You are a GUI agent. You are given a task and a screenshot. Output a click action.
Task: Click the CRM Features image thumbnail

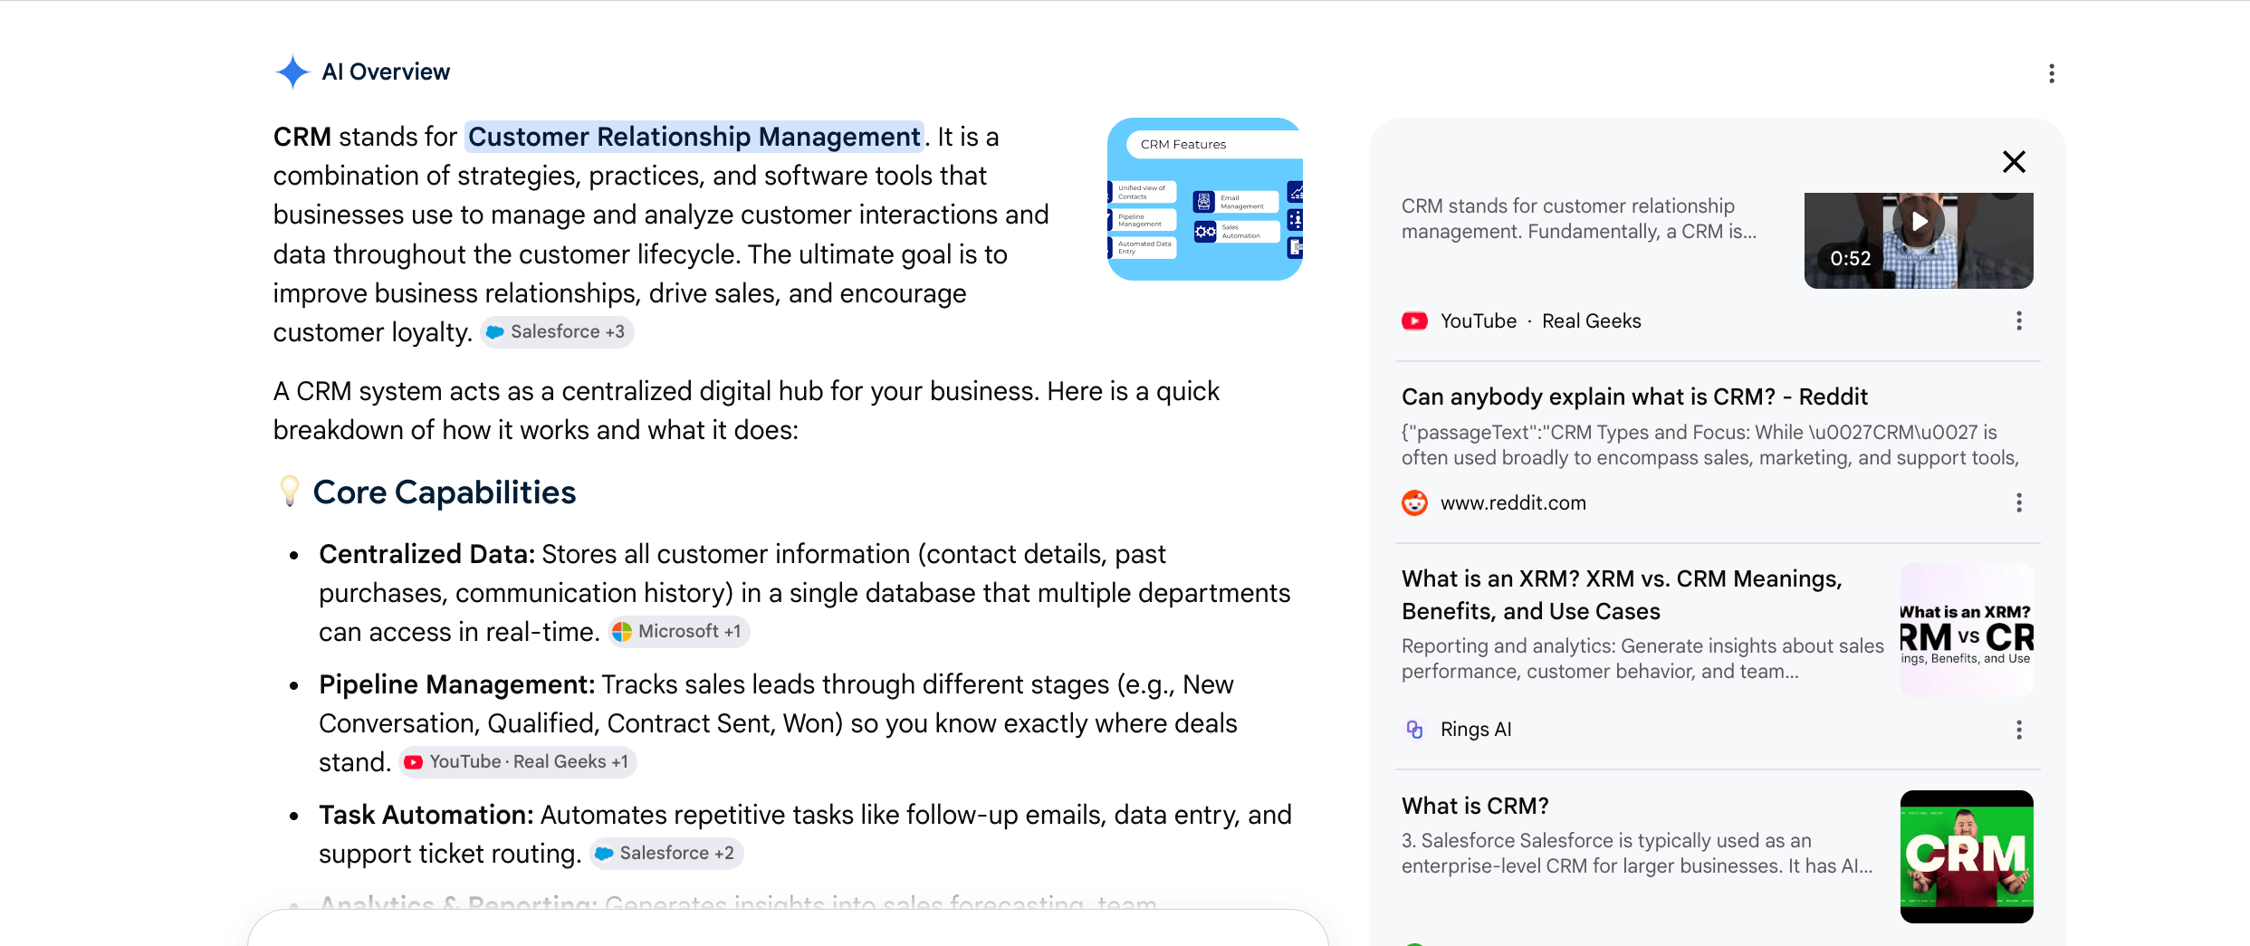click(x=1205, y=199)
